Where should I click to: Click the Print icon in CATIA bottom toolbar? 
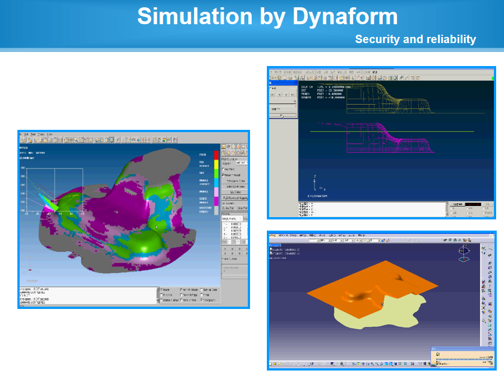284,364
